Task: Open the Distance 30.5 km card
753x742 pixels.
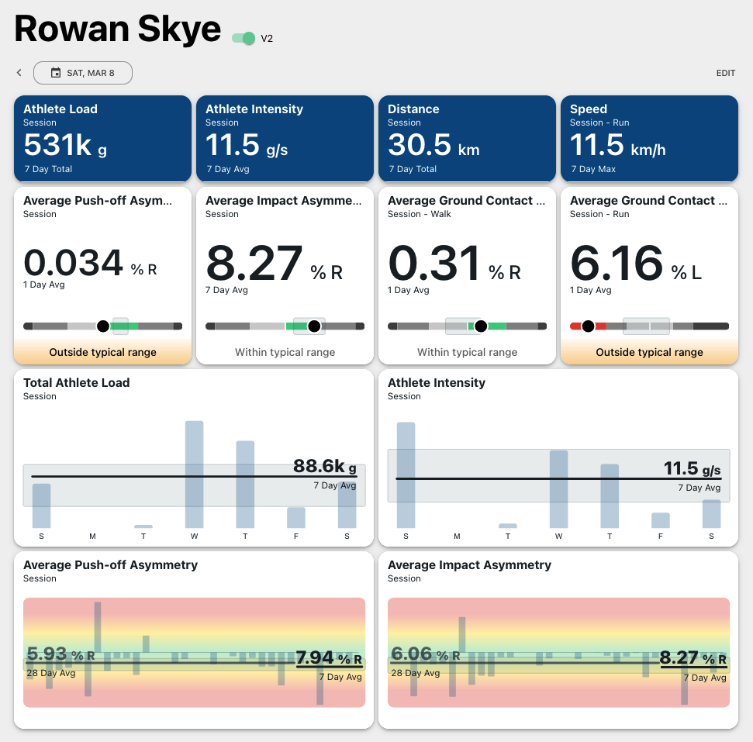Action: pos(467,138)
